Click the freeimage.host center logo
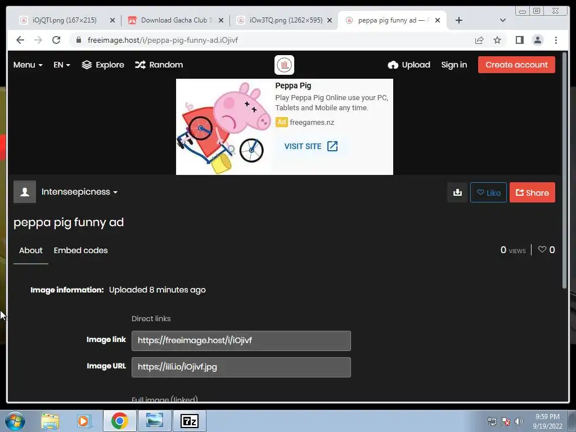 point(284,65)
